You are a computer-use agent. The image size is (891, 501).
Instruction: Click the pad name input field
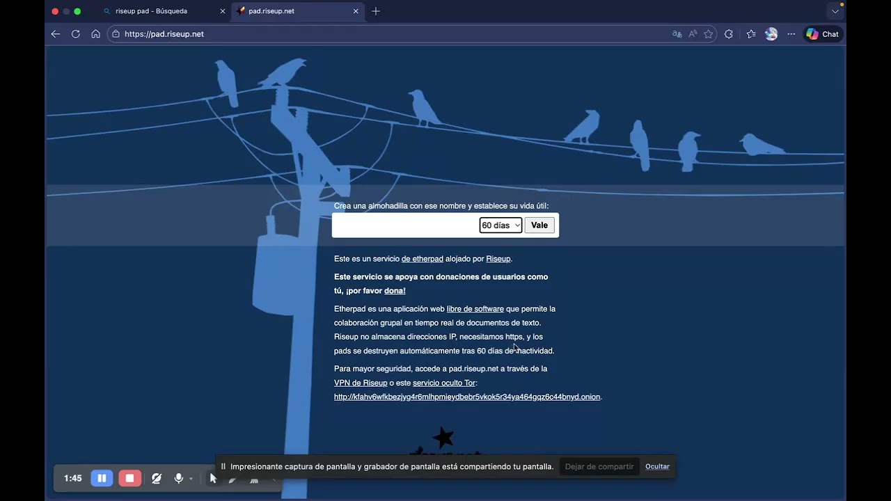(407, 225)
